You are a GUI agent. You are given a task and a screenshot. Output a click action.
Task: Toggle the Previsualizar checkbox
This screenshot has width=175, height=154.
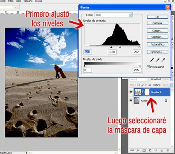pyautogui.click(x=148, y=67)
